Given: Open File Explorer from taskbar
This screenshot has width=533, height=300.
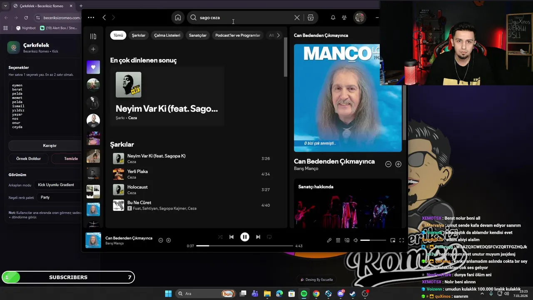Looking at the screenshot, I should [267, 294].
